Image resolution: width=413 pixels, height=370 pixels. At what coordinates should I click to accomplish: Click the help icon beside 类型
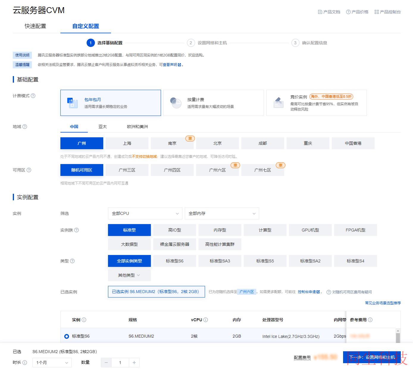pos(72,261)
